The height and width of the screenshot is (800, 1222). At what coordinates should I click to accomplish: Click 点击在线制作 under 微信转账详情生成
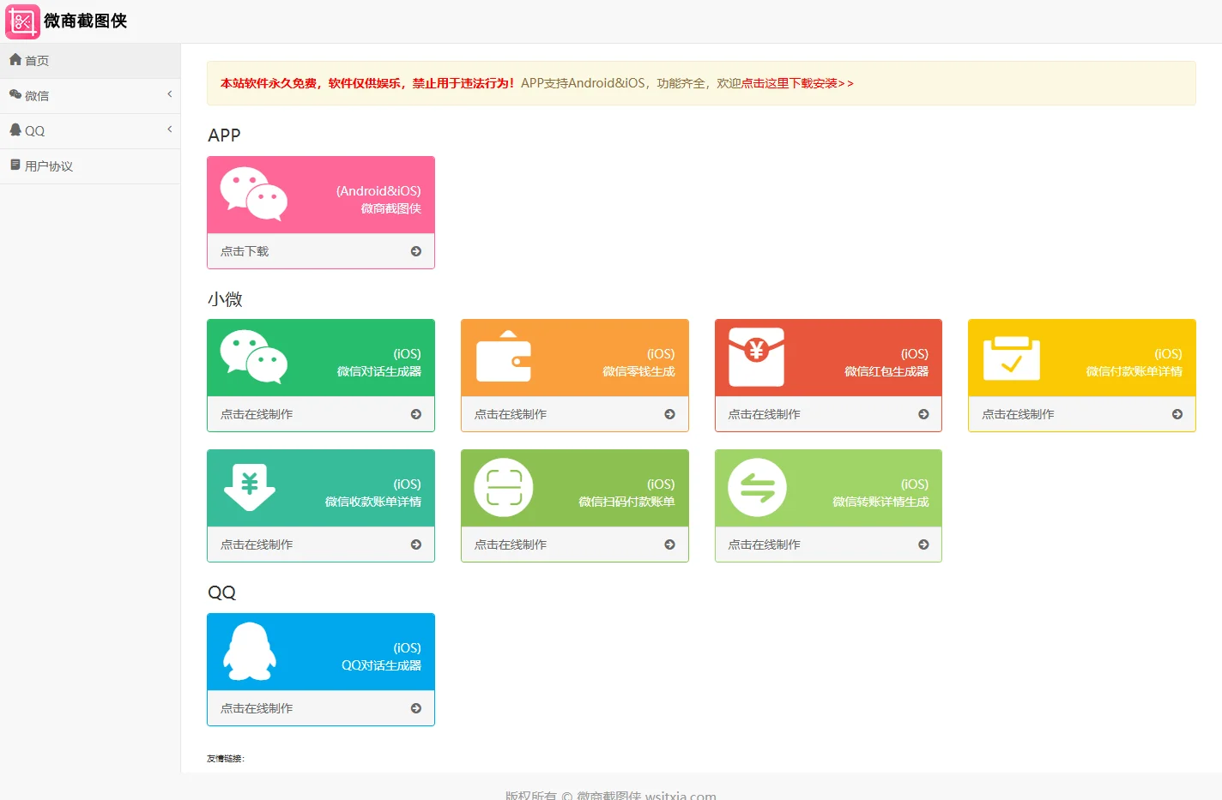[x=765, y=544]
